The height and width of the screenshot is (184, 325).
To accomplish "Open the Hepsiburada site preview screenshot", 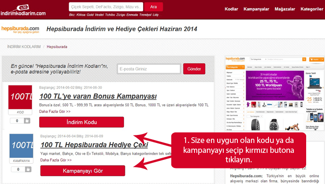I will point(275,93).
